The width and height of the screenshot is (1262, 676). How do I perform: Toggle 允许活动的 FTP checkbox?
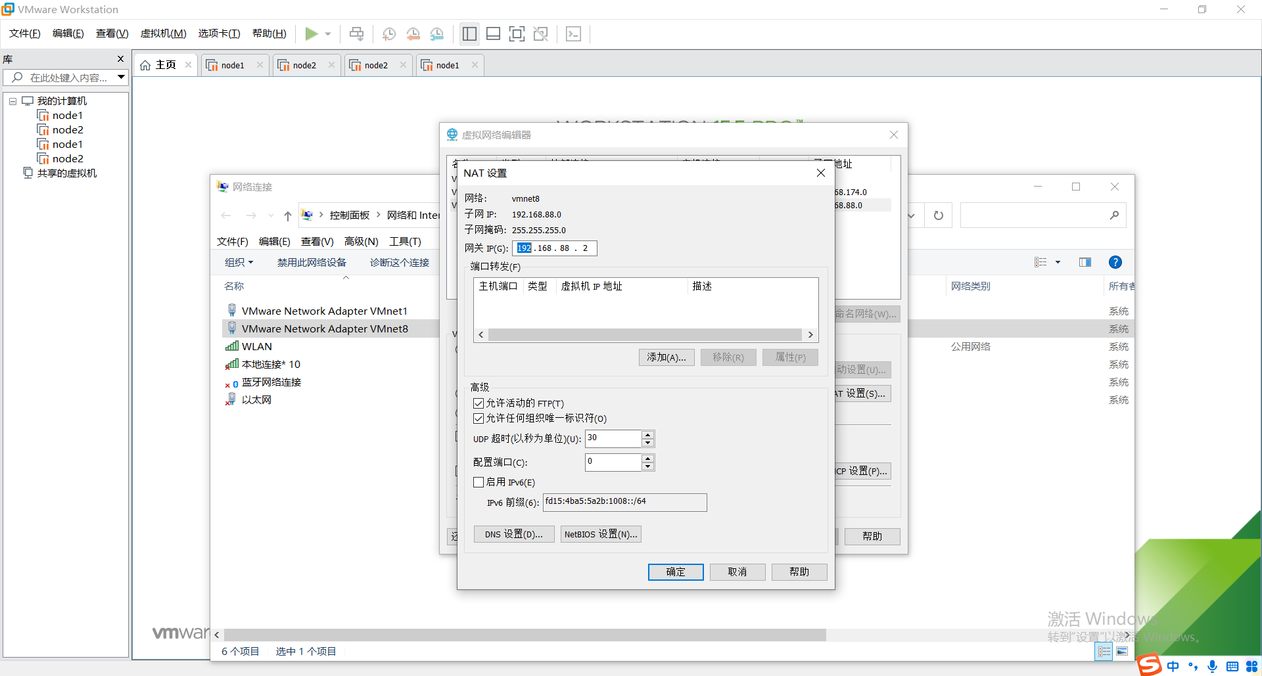click(x=479, y=403)
